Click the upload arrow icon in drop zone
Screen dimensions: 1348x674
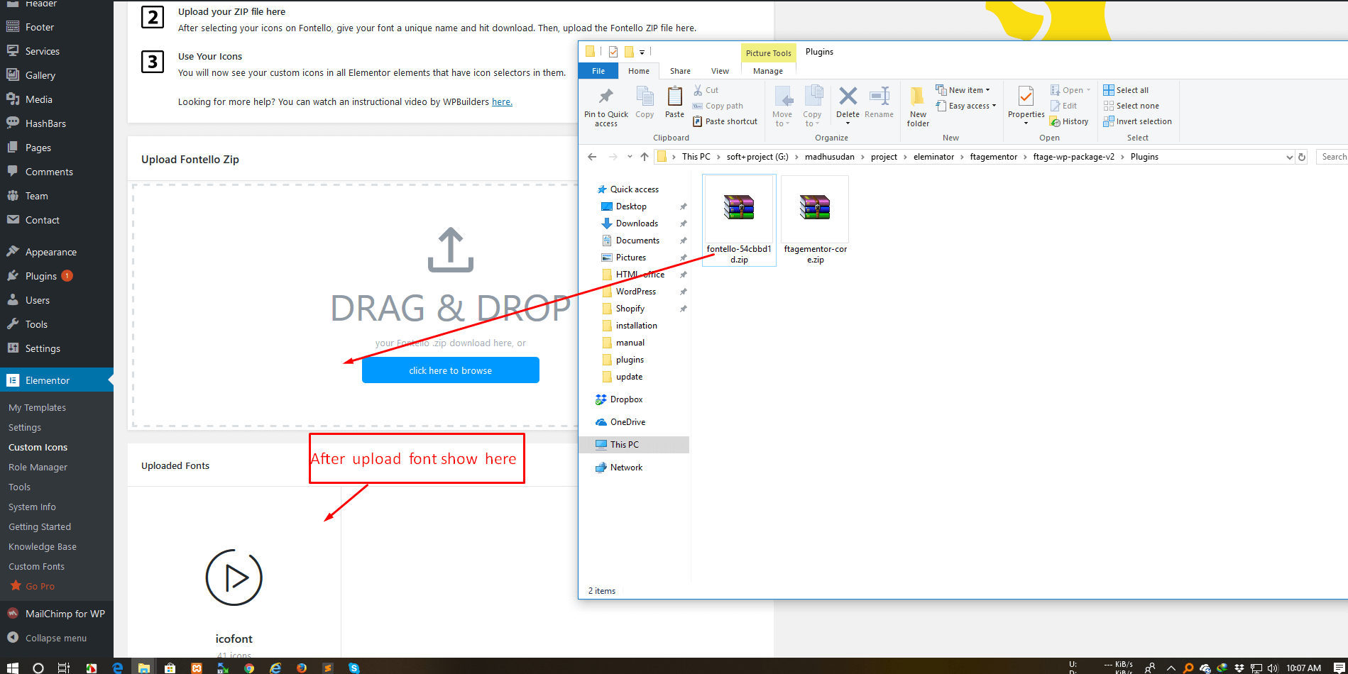(451, 250)
